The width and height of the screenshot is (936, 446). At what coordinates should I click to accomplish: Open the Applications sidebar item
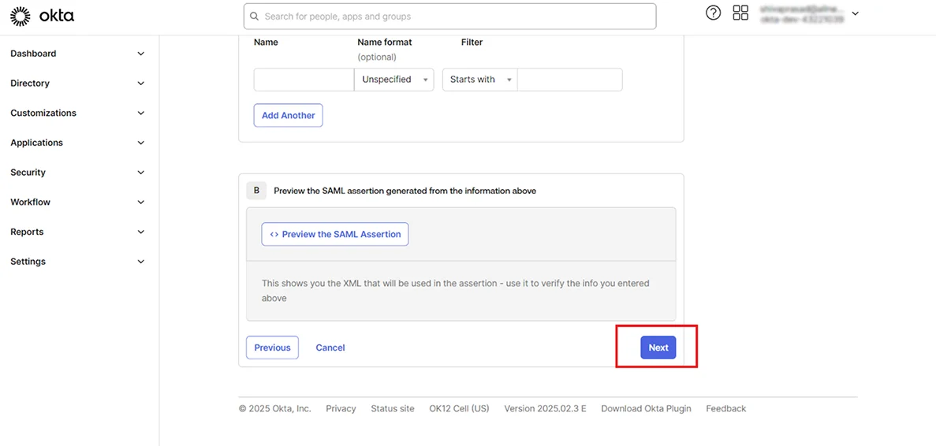click(36, 143)
